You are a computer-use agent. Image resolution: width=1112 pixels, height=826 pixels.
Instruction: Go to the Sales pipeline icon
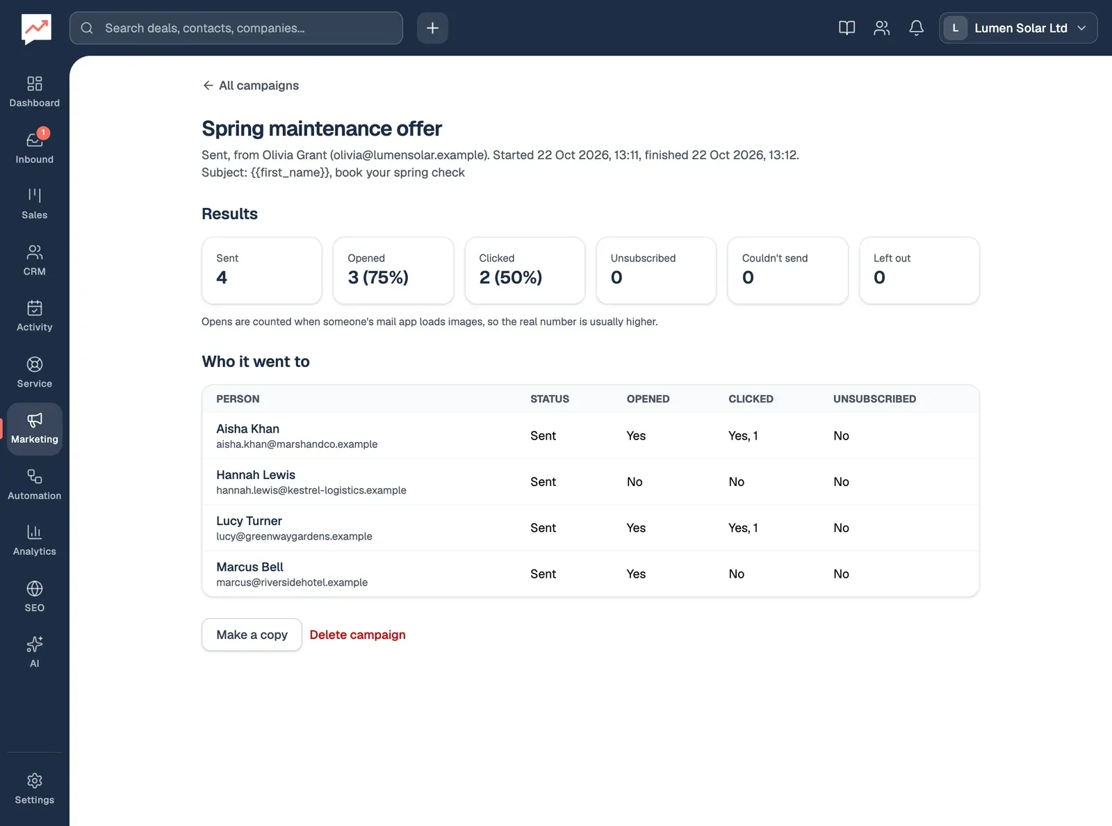tap(35, 204)
